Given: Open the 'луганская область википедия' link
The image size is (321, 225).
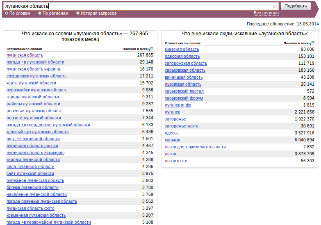Looking at the screenshot, I should point(35,152).
